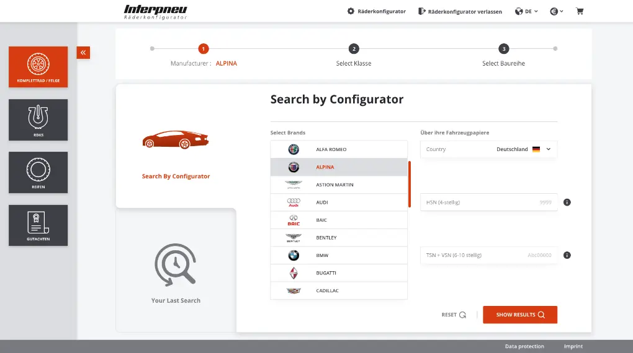633x353 pixels.
Task: Select the Audi rings logo
Action: [294, 203]
